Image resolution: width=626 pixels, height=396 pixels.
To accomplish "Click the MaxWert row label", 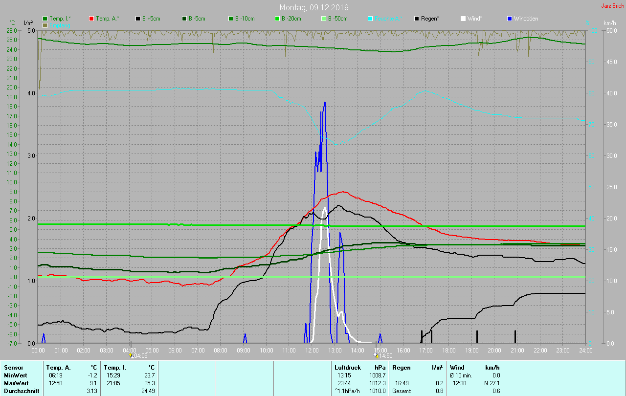I will 15,383.
